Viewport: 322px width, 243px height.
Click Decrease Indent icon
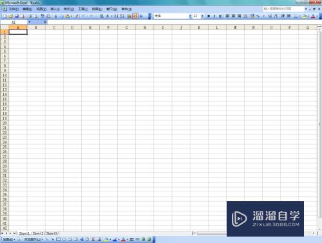[x=283, y=16]
